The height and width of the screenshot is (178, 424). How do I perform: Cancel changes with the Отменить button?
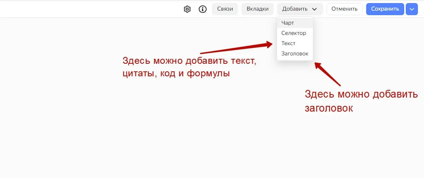click(x=344, y=9)
